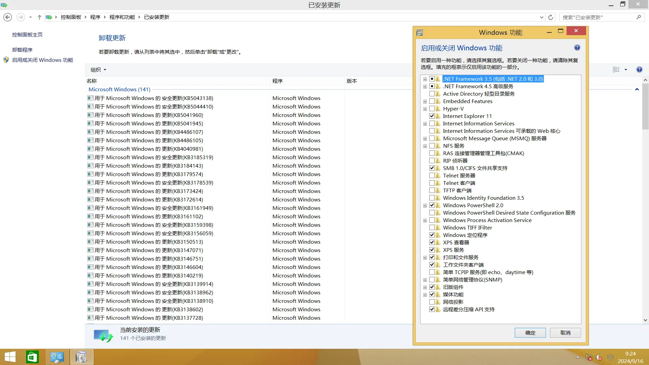This screenshot has height=365, width=649.
Task: Click icon of update KB5044410
Action: point(90,106)
